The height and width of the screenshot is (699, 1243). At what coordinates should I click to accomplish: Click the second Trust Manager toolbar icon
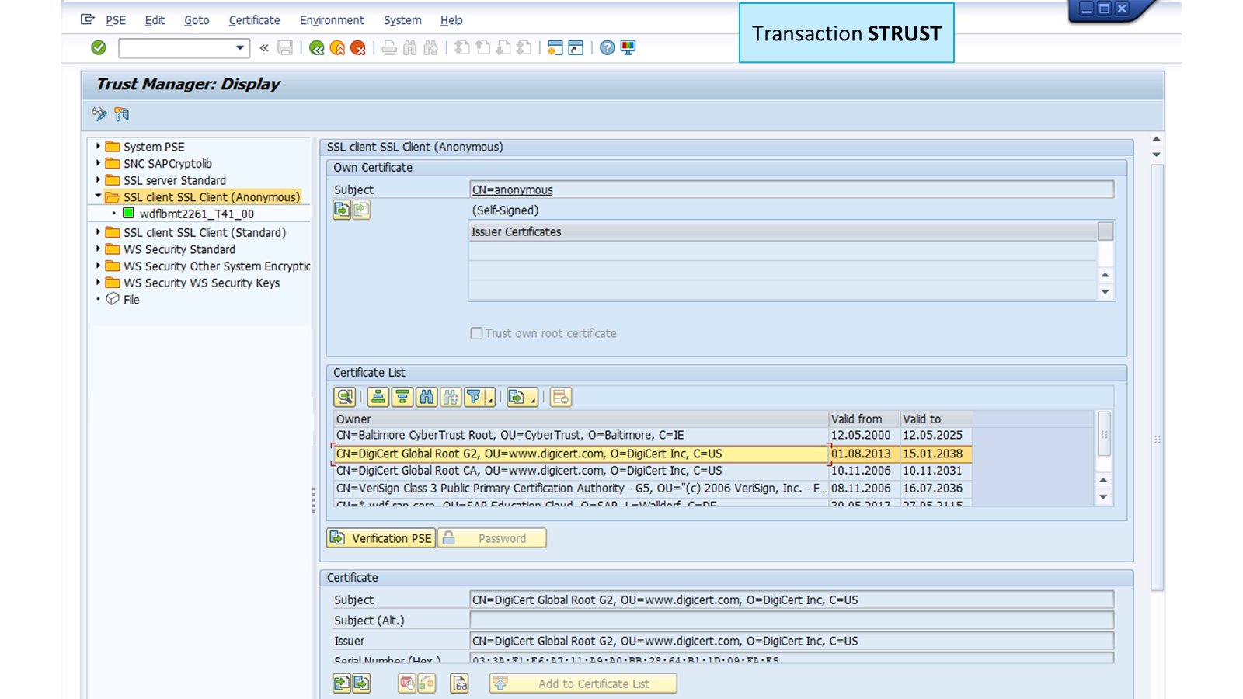click(x=121, y=114)
